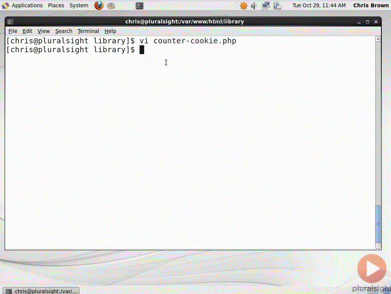The height and width of the screenshot is (294, 391).
Task: Open the Terminal menu in menubar
Action: point(88,31)
